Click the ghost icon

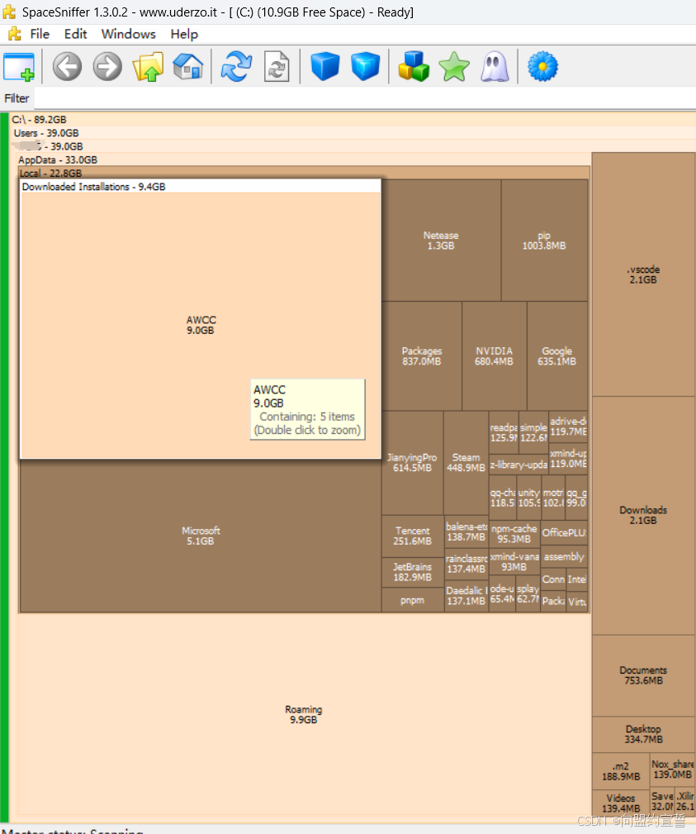click(495, 66)
